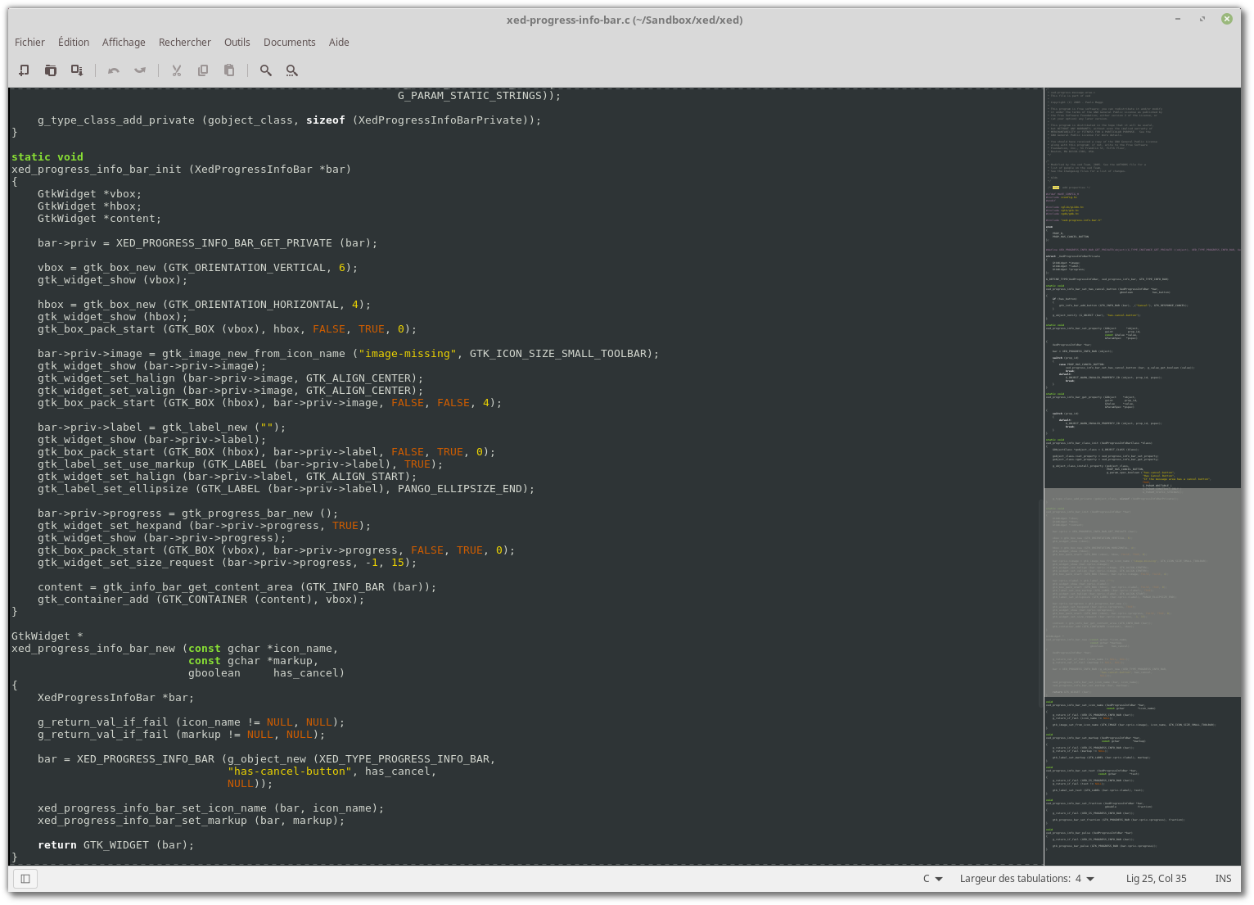The image size is (1254, 905).
Task: Copy the selection to clipboard
Action: tap(202, 70)
